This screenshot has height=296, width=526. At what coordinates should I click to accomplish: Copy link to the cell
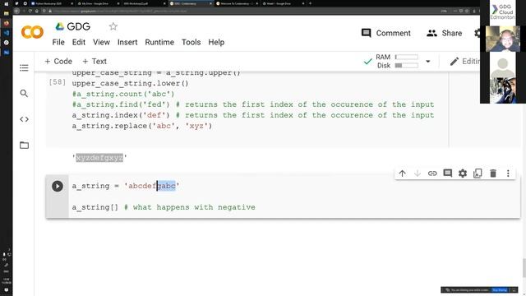click(432, 173)
